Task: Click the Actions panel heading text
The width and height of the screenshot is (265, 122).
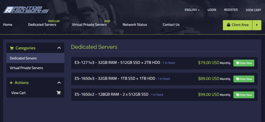Action: (x=22, y=83)
